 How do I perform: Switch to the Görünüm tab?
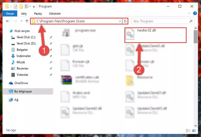pyautogui.click(x=55, y=14)
